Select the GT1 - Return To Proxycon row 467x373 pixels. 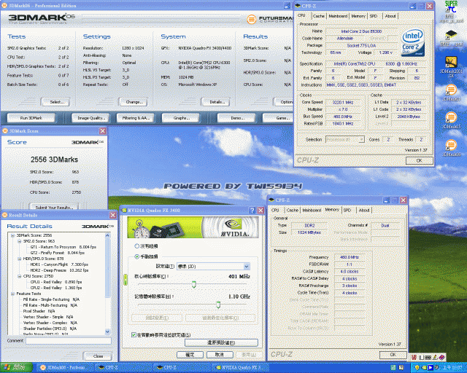63,247
